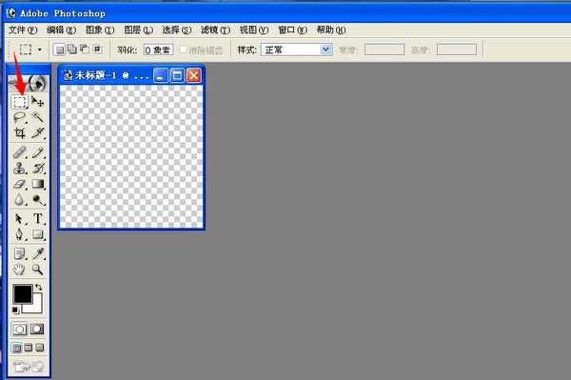571x380 pixels.
Task: Select the Rectangular Marquee tool in toolbox
Action: 20,102
